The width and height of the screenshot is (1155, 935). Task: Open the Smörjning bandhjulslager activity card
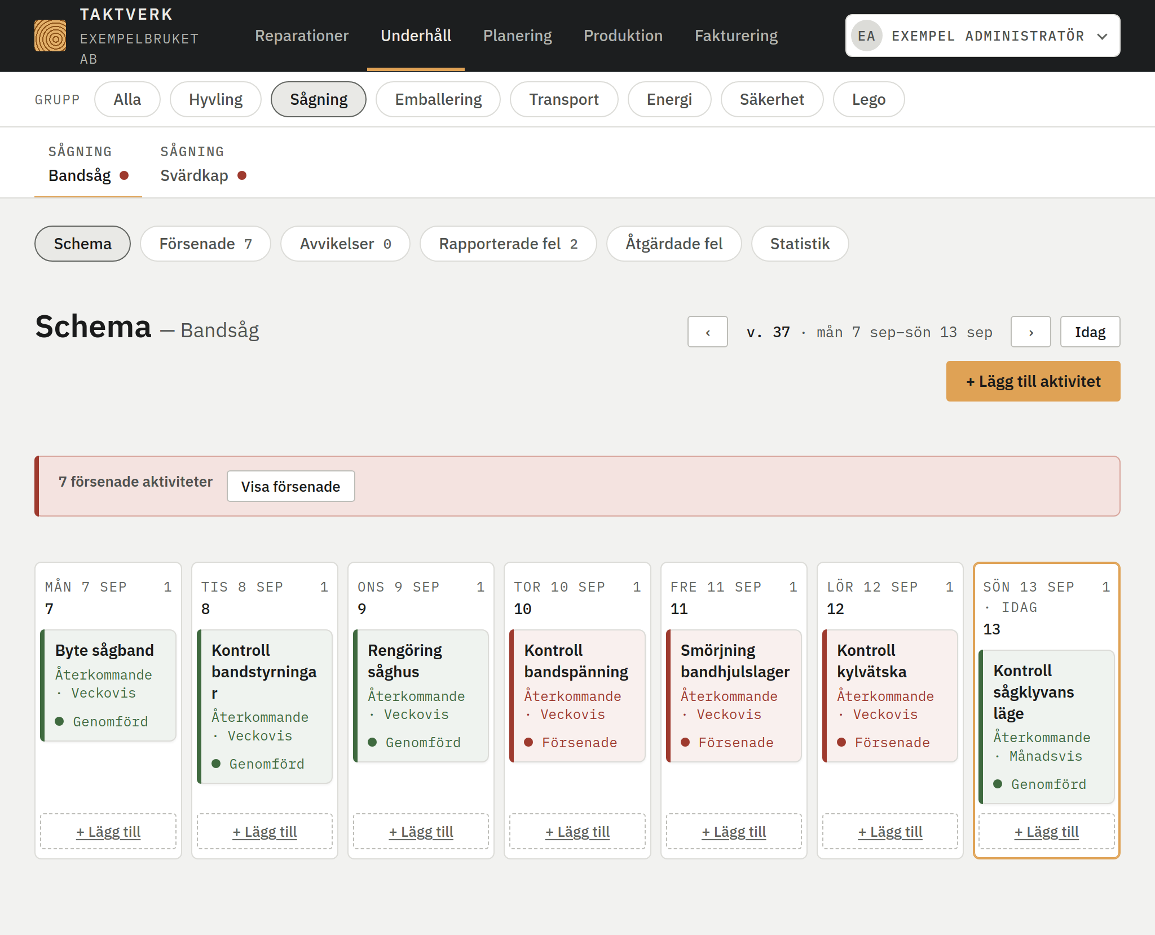tap(734, 696)
